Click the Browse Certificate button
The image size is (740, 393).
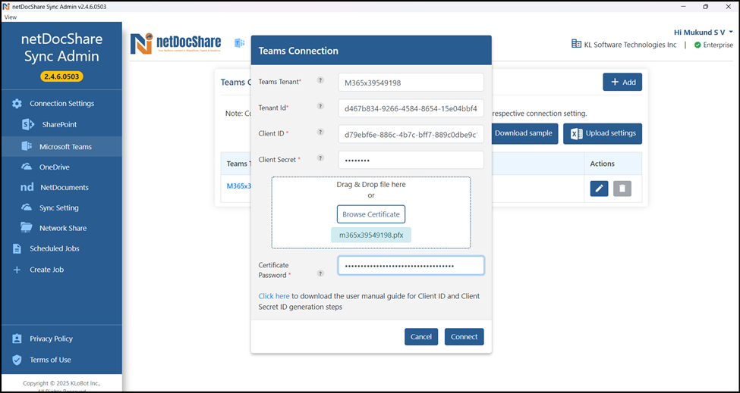click(x=371, y=214)
